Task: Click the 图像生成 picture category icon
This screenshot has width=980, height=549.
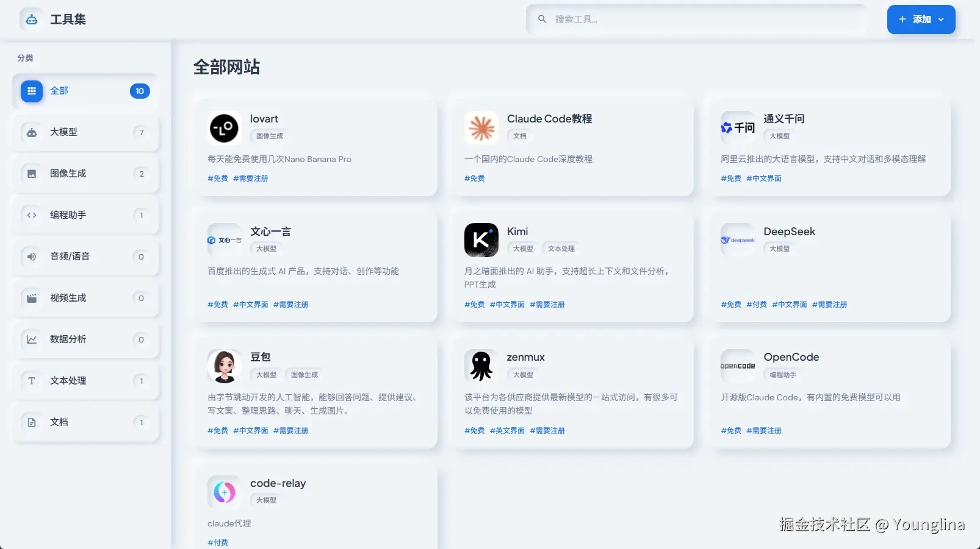Action: (32, 174)
